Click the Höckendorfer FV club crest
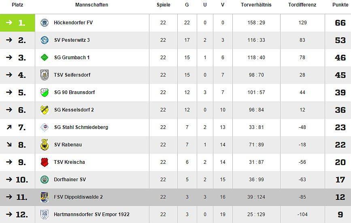 tap(45, 23)
